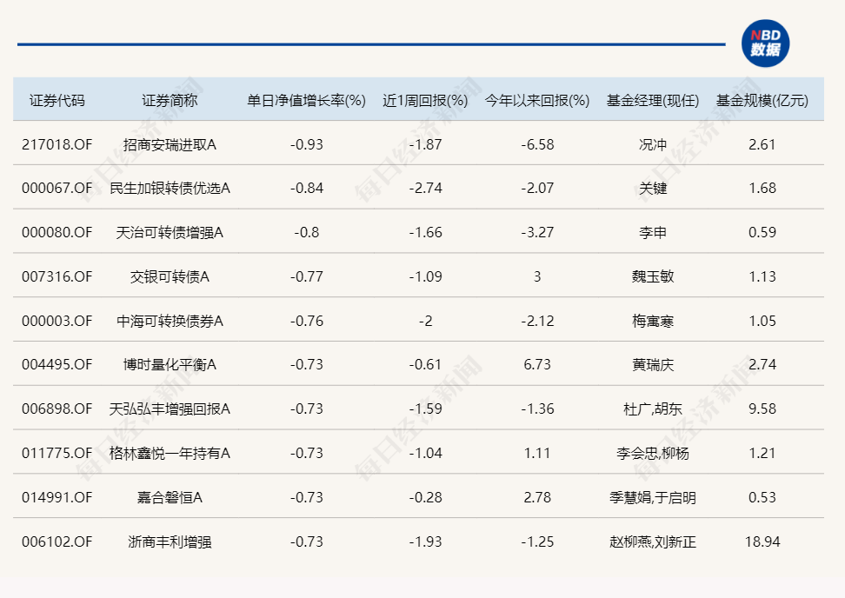Select code 007316.OF
The height and width of the screenshot is (598, 845).
pyautogui.click(x=57, y=276)
